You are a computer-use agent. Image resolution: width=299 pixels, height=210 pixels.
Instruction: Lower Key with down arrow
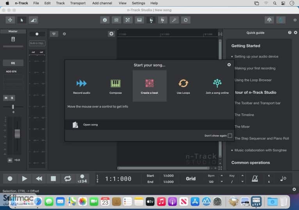click(x=242, y=182)
